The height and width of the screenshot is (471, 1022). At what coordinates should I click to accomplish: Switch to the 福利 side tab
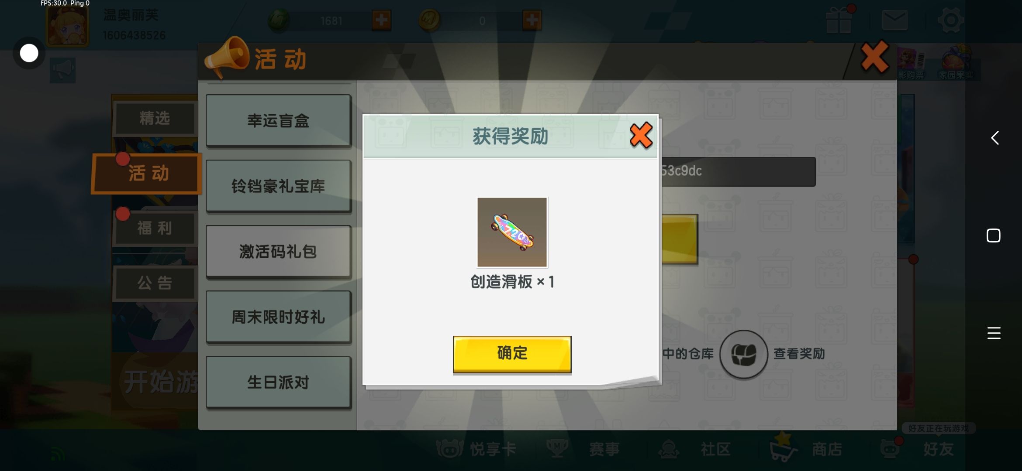155,228
